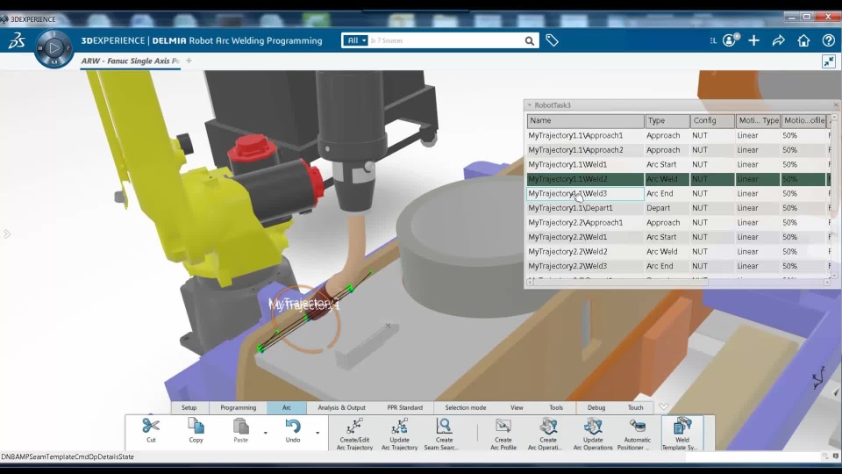Open the Selection mode tab
Screen dimensions: 842x474
466,407
